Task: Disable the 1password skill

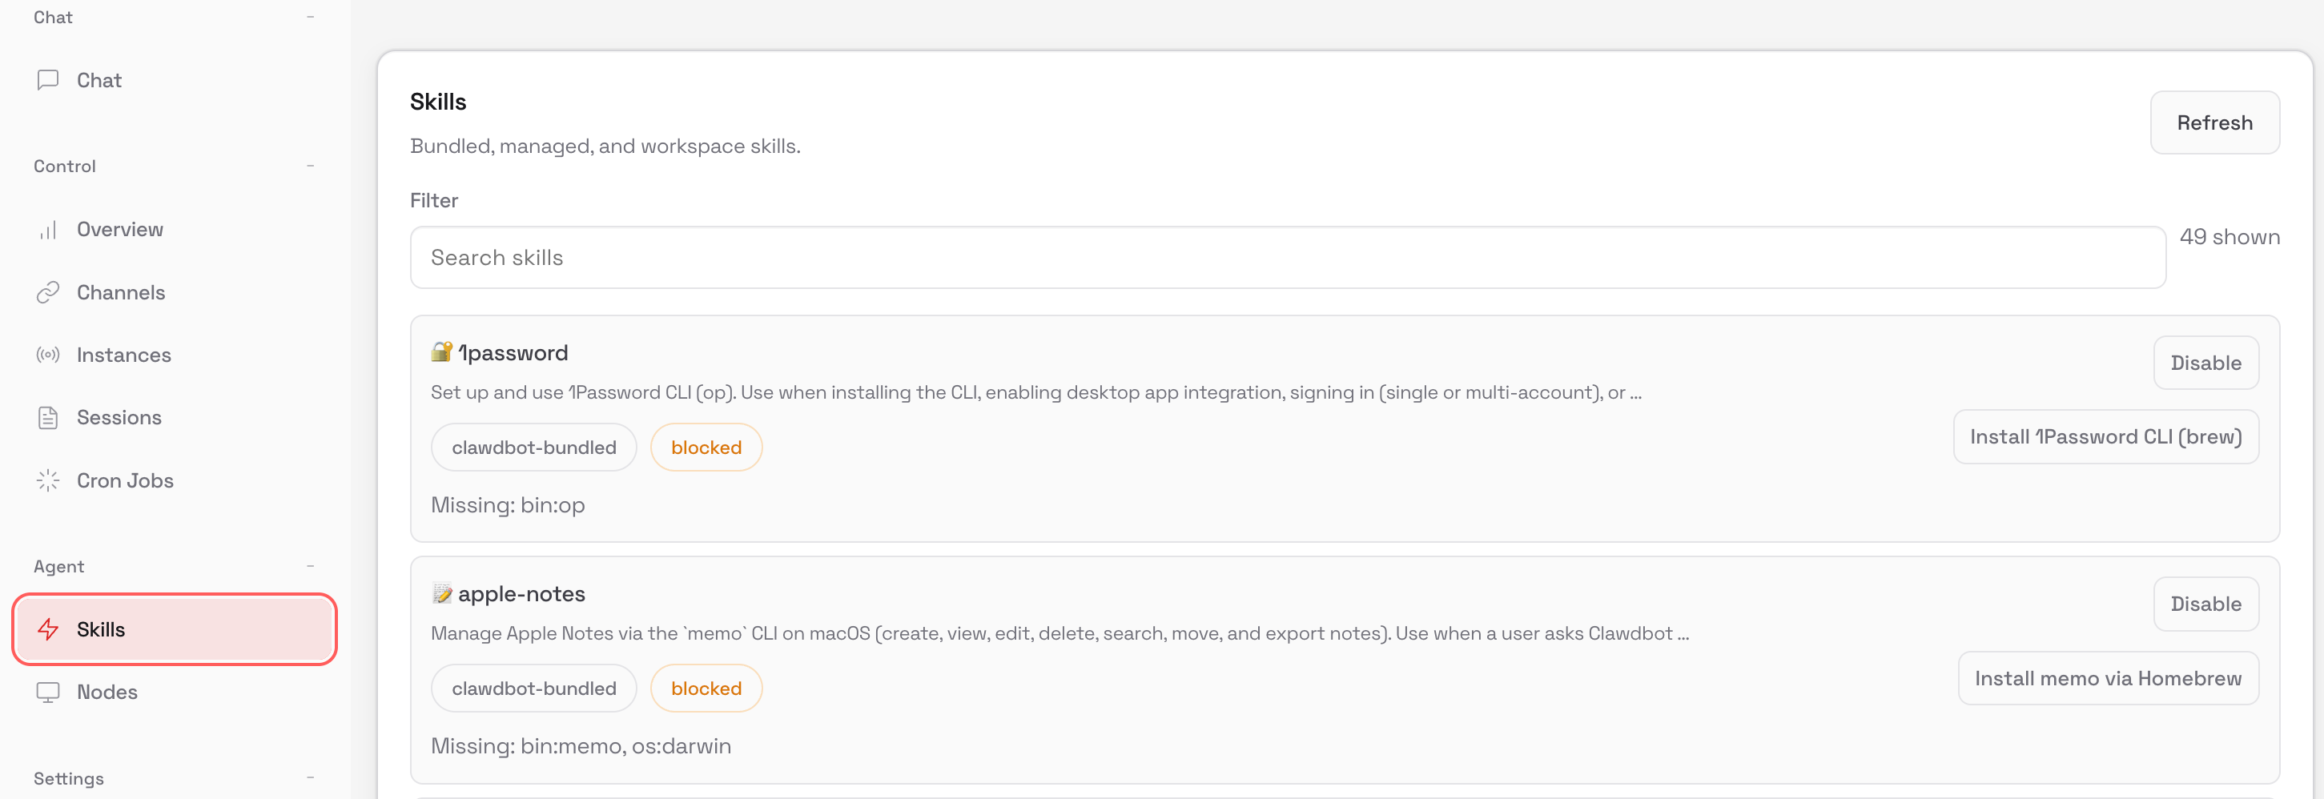Action: click(x=2205, y=363)
